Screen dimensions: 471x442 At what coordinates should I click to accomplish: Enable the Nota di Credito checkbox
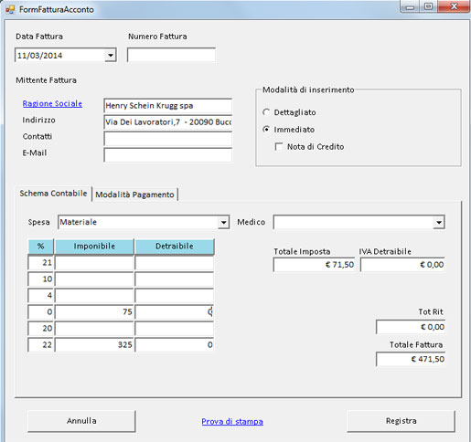279,147
